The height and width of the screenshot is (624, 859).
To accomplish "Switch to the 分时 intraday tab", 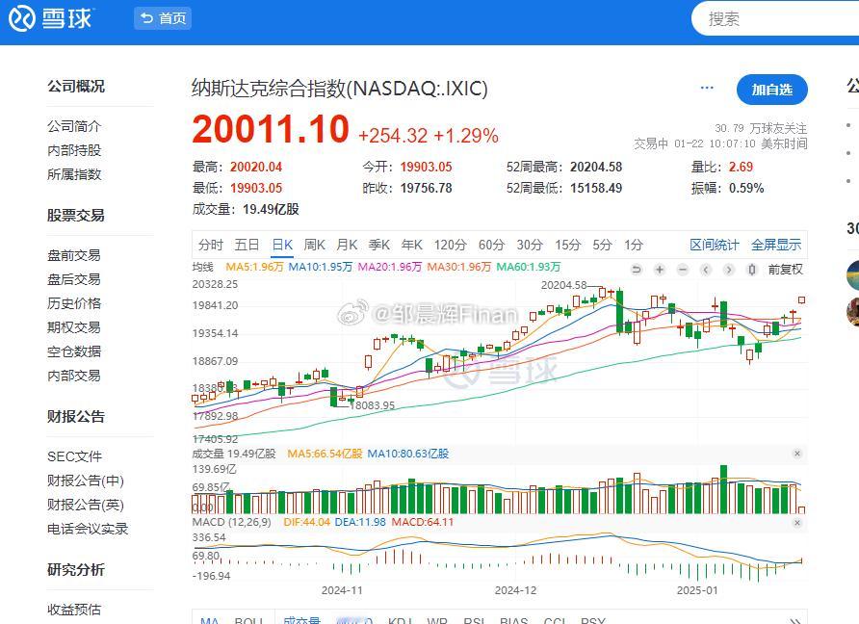I will tap(210, 245).
